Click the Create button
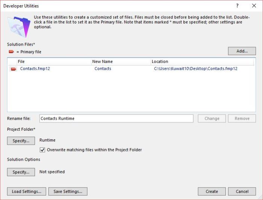The image size is (263, 200). 212,191
